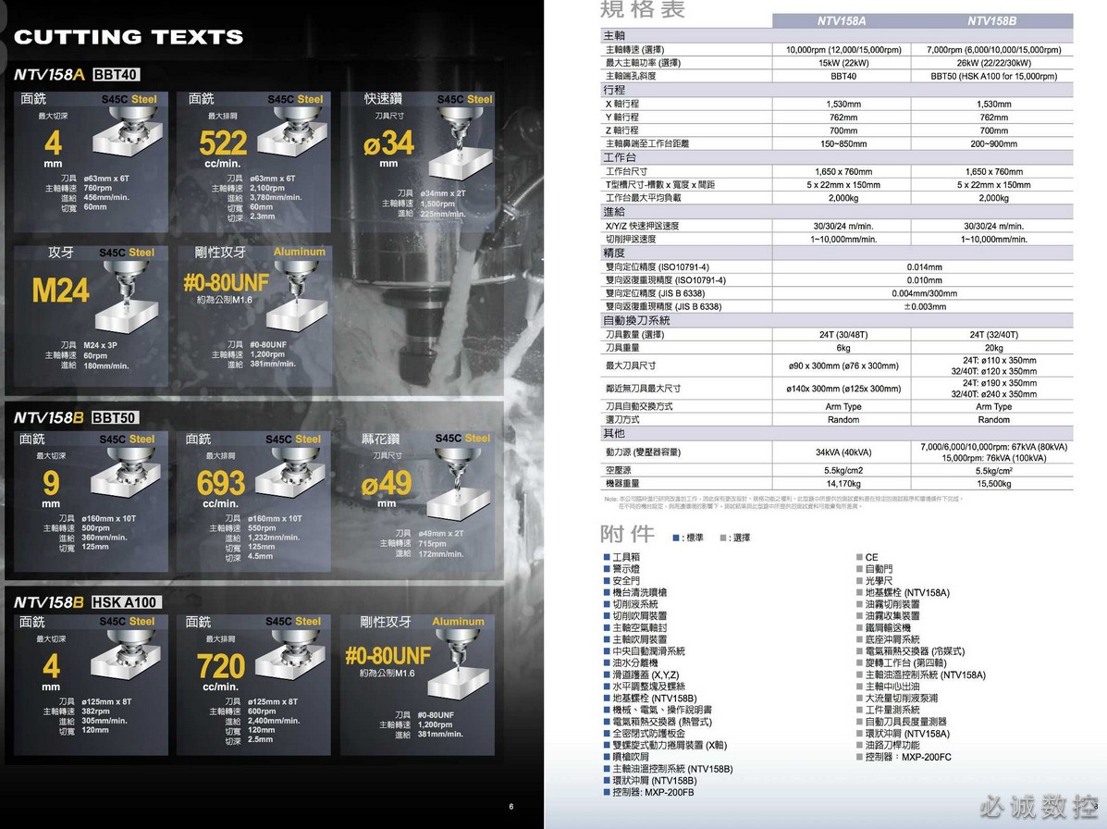Click the yellow "9" mm cutting depth

pos(51,484)
